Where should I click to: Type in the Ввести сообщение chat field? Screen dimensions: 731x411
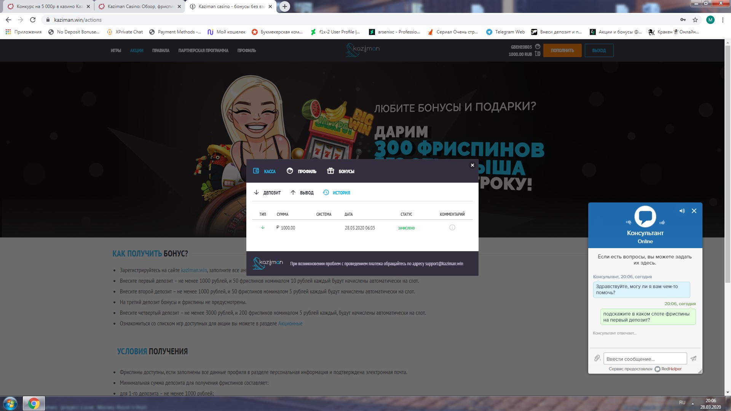(645, 358)
